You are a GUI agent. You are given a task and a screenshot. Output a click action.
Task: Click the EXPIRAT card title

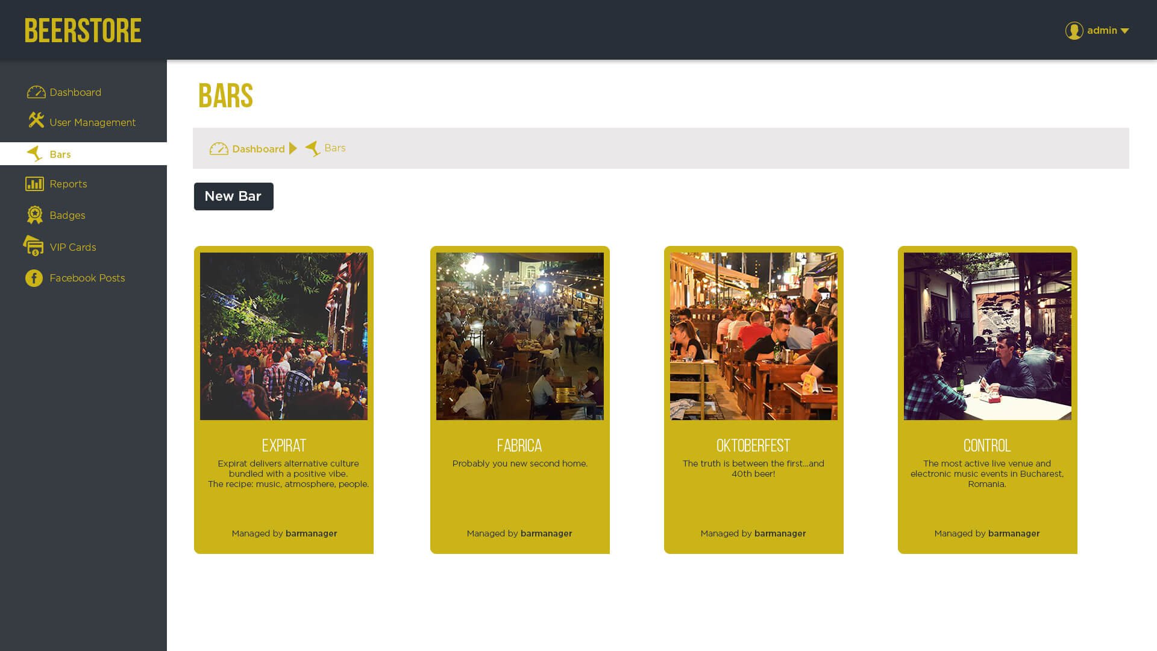284,445
